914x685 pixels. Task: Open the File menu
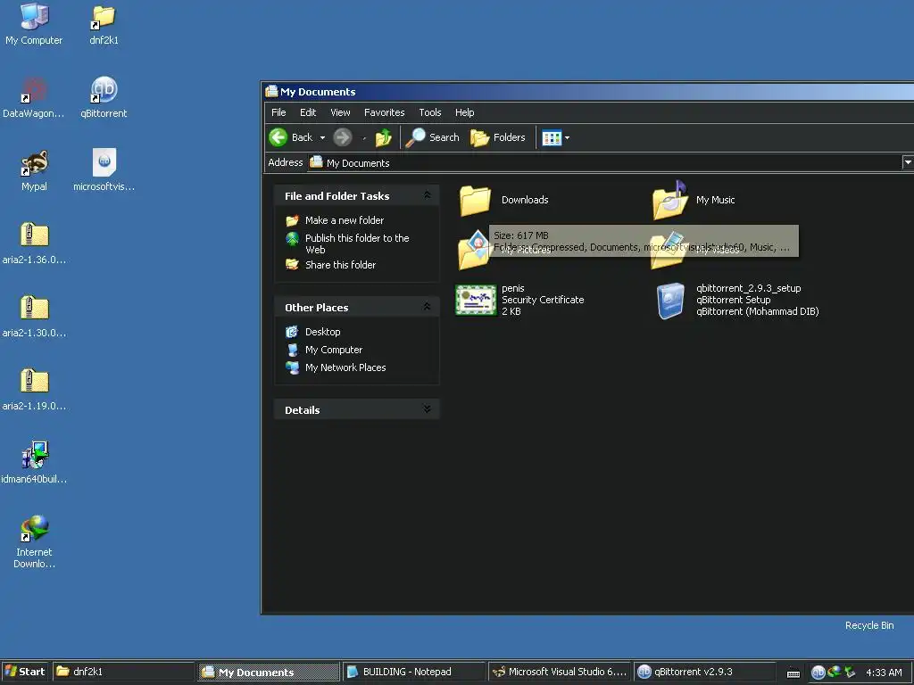[x=278, y=112]
